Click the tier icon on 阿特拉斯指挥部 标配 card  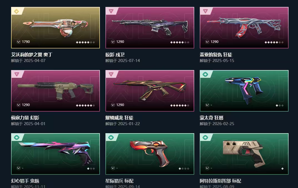(x=205, y=138)
